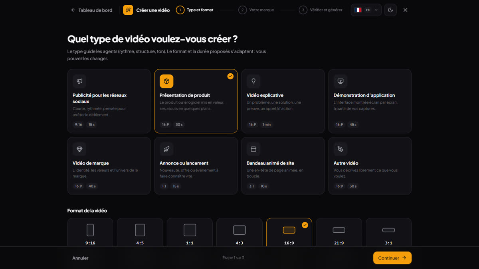Viewport: 479px width, 269px height.
Task: Click the Étape 1 sur 3 indicator
Action: [233, 258]
